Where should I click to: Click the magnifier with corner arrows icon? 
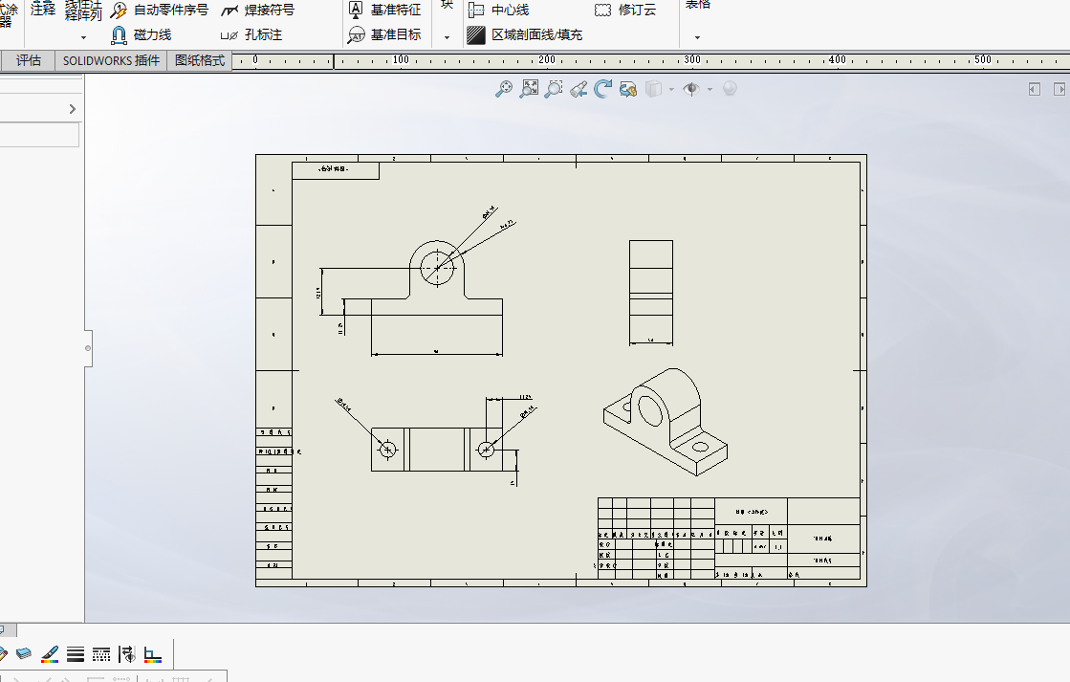pos(529,89)
